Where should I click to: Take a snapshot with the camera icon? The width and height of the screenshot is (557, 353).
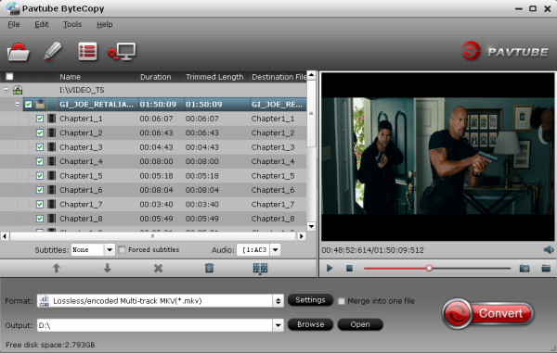pos(525,269)
